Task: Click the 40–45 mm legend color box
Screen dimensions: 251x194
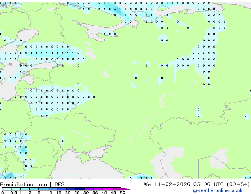Action: point(107,189)
